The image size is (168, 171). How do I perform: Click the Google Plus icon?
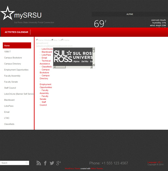pos(59,163)
